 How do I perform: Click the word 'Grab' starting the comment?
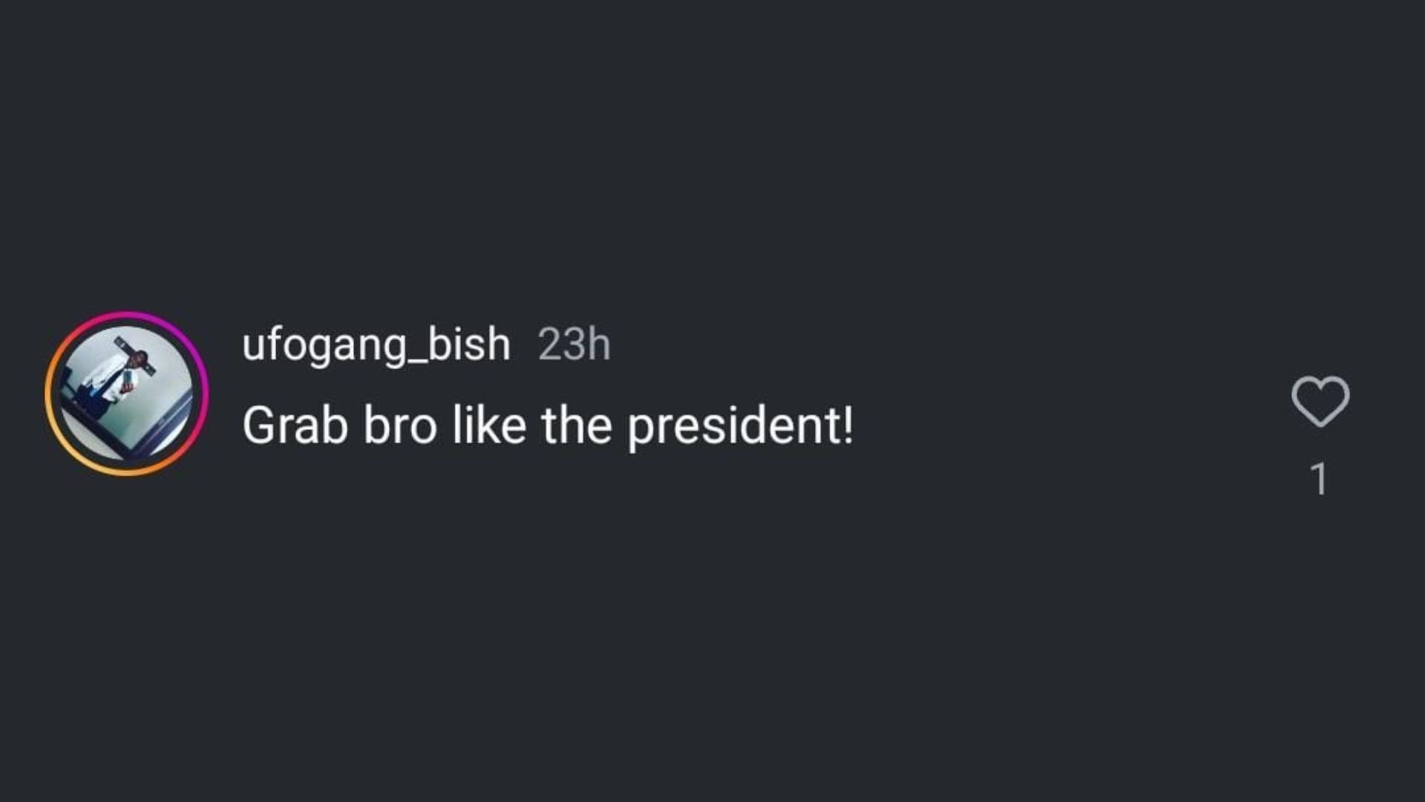(x=295, y=426)
